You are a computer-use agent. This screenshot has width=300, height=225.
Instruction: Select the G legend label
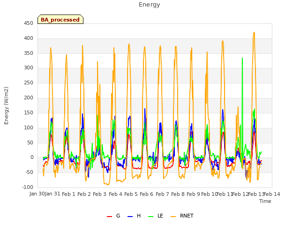[x=118, y=216]
